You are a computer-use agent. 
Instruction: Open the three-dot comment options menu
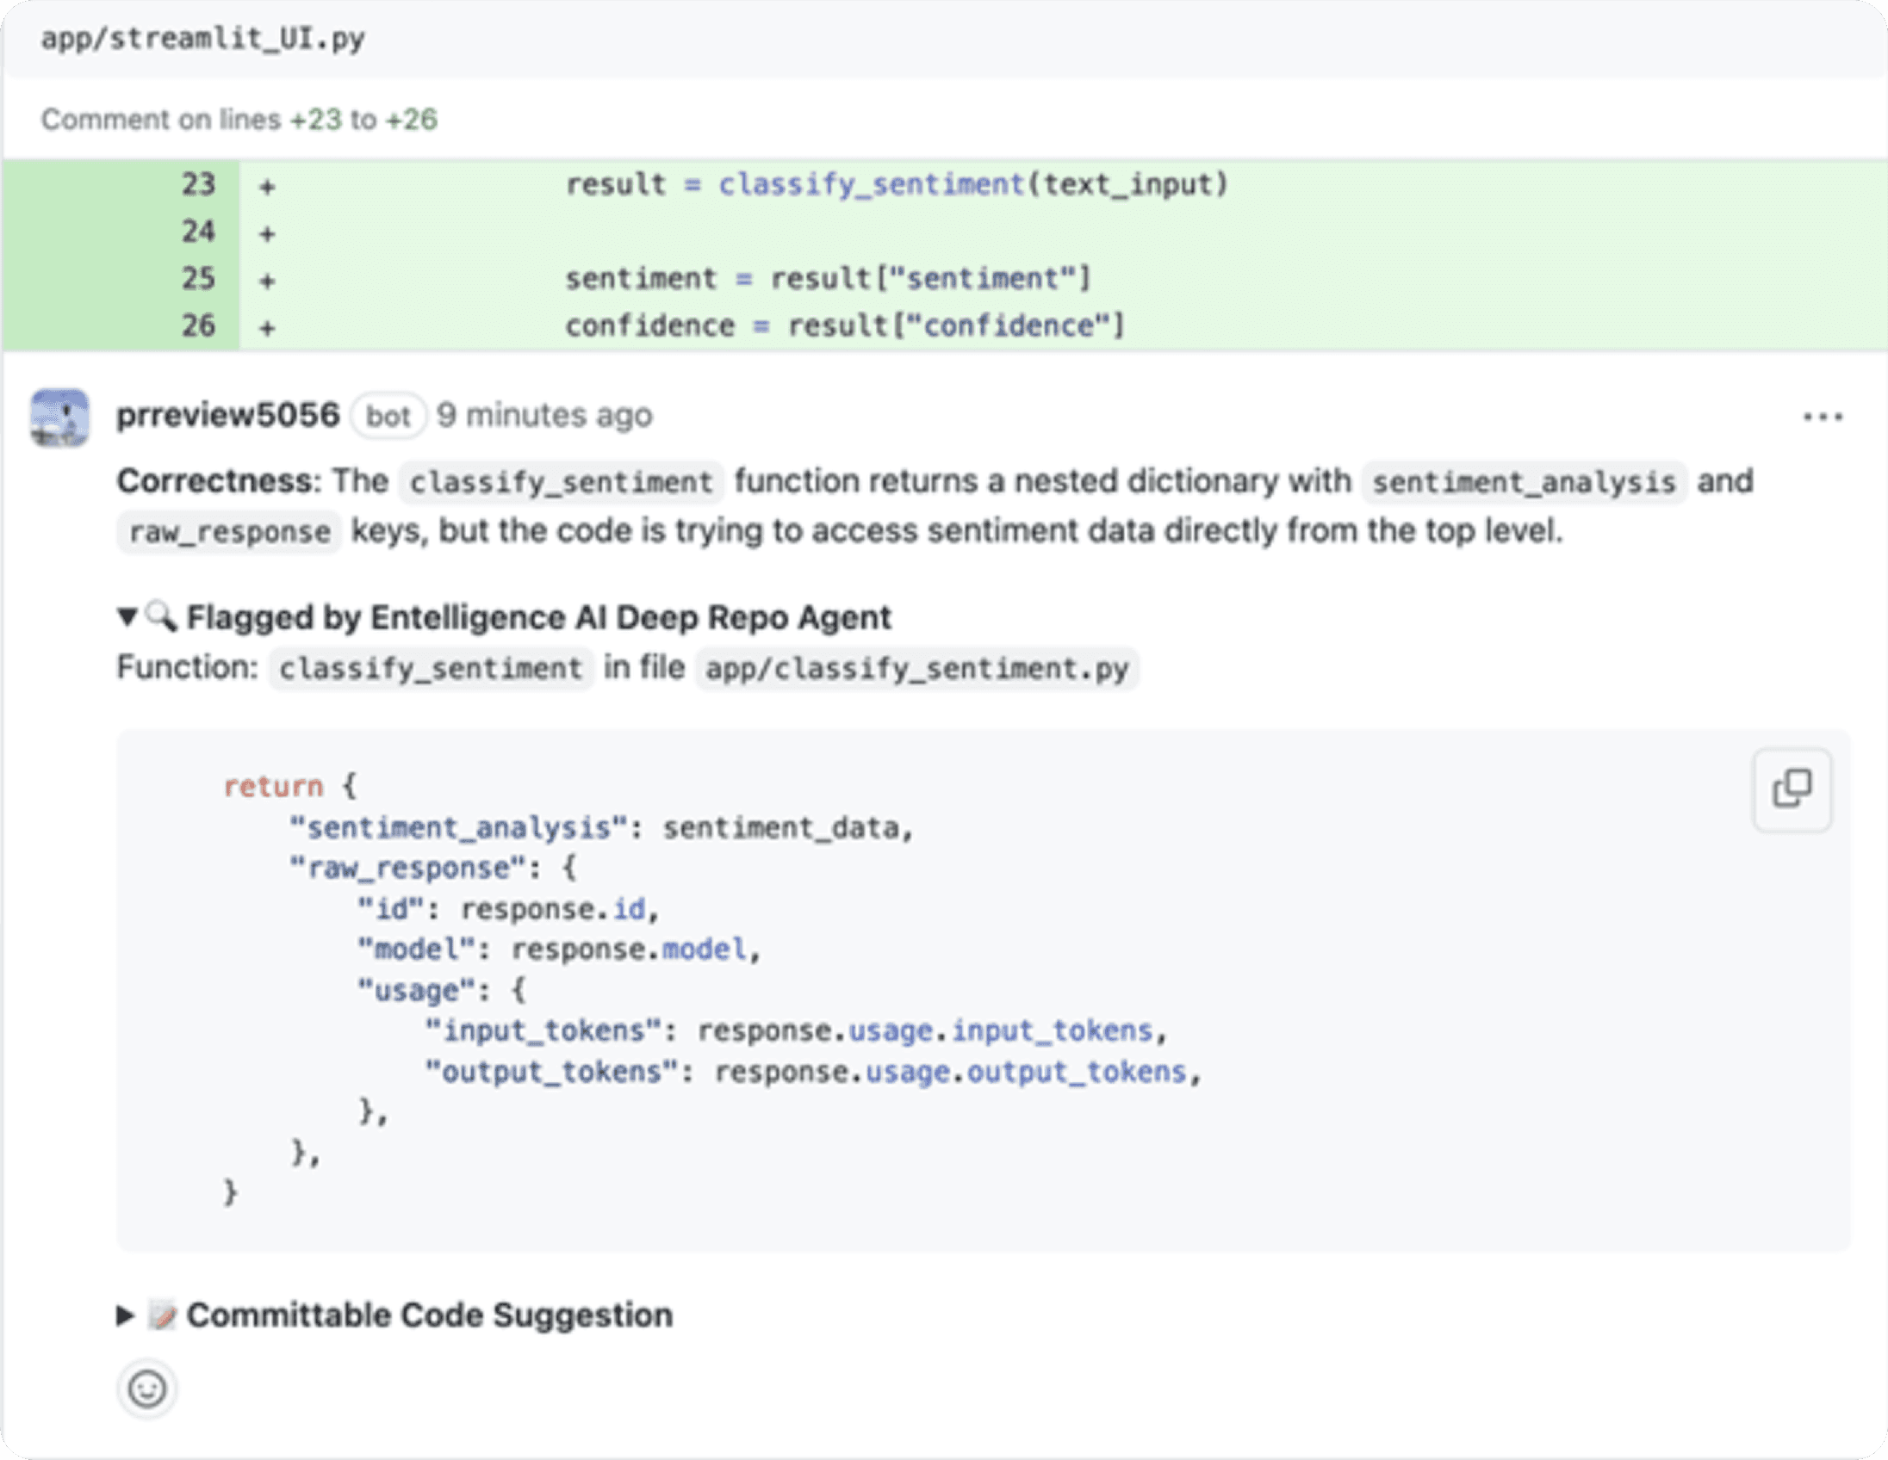pos(1822,418)
